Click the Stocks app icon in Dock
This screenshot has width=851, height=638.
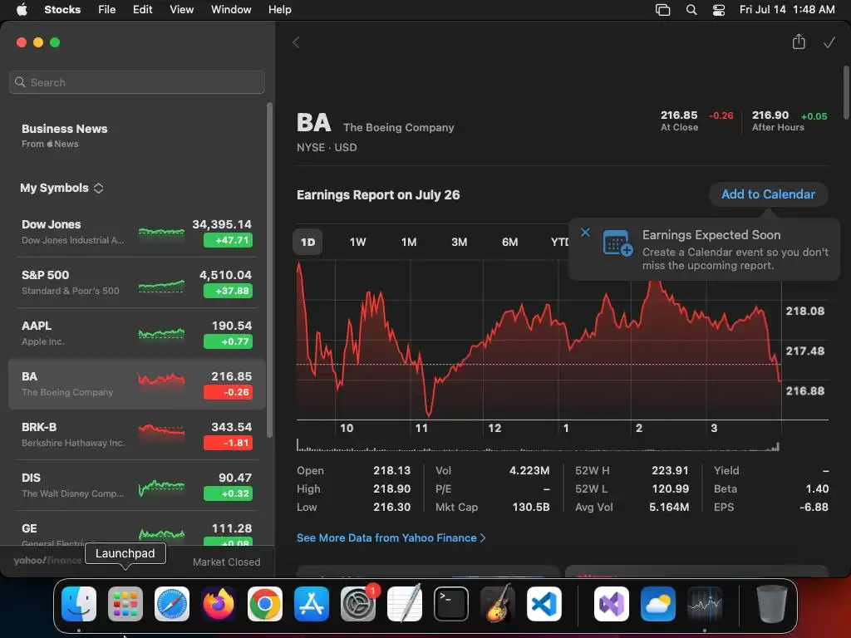click(x=705, y=604)
